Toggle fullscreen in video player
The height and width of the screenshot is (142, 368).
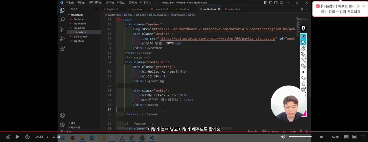pos(362,137)
